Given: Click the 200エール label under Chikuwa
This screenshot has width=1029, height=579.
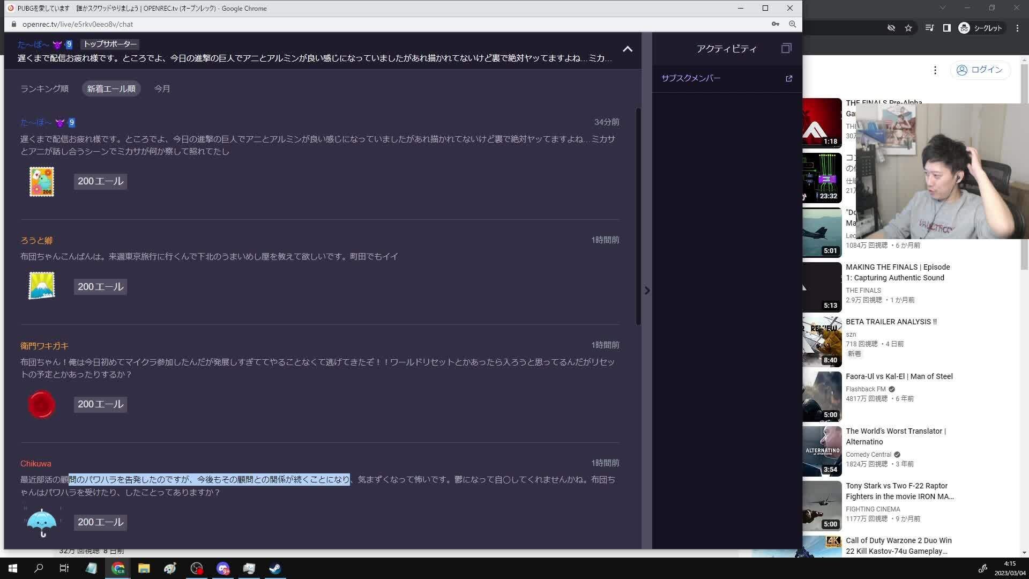Looking at the screenshot, I should pyautogui.click(x=101, y=522).
